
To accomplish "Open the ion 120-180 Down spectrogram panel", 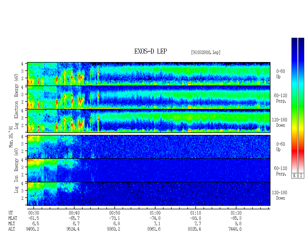I will [x=149, y=194].
